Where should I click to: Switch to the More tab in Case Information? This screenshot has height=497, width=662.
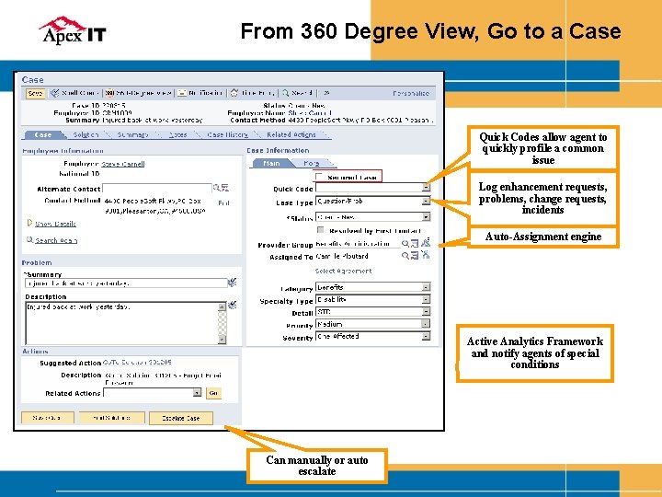point(312,163)
